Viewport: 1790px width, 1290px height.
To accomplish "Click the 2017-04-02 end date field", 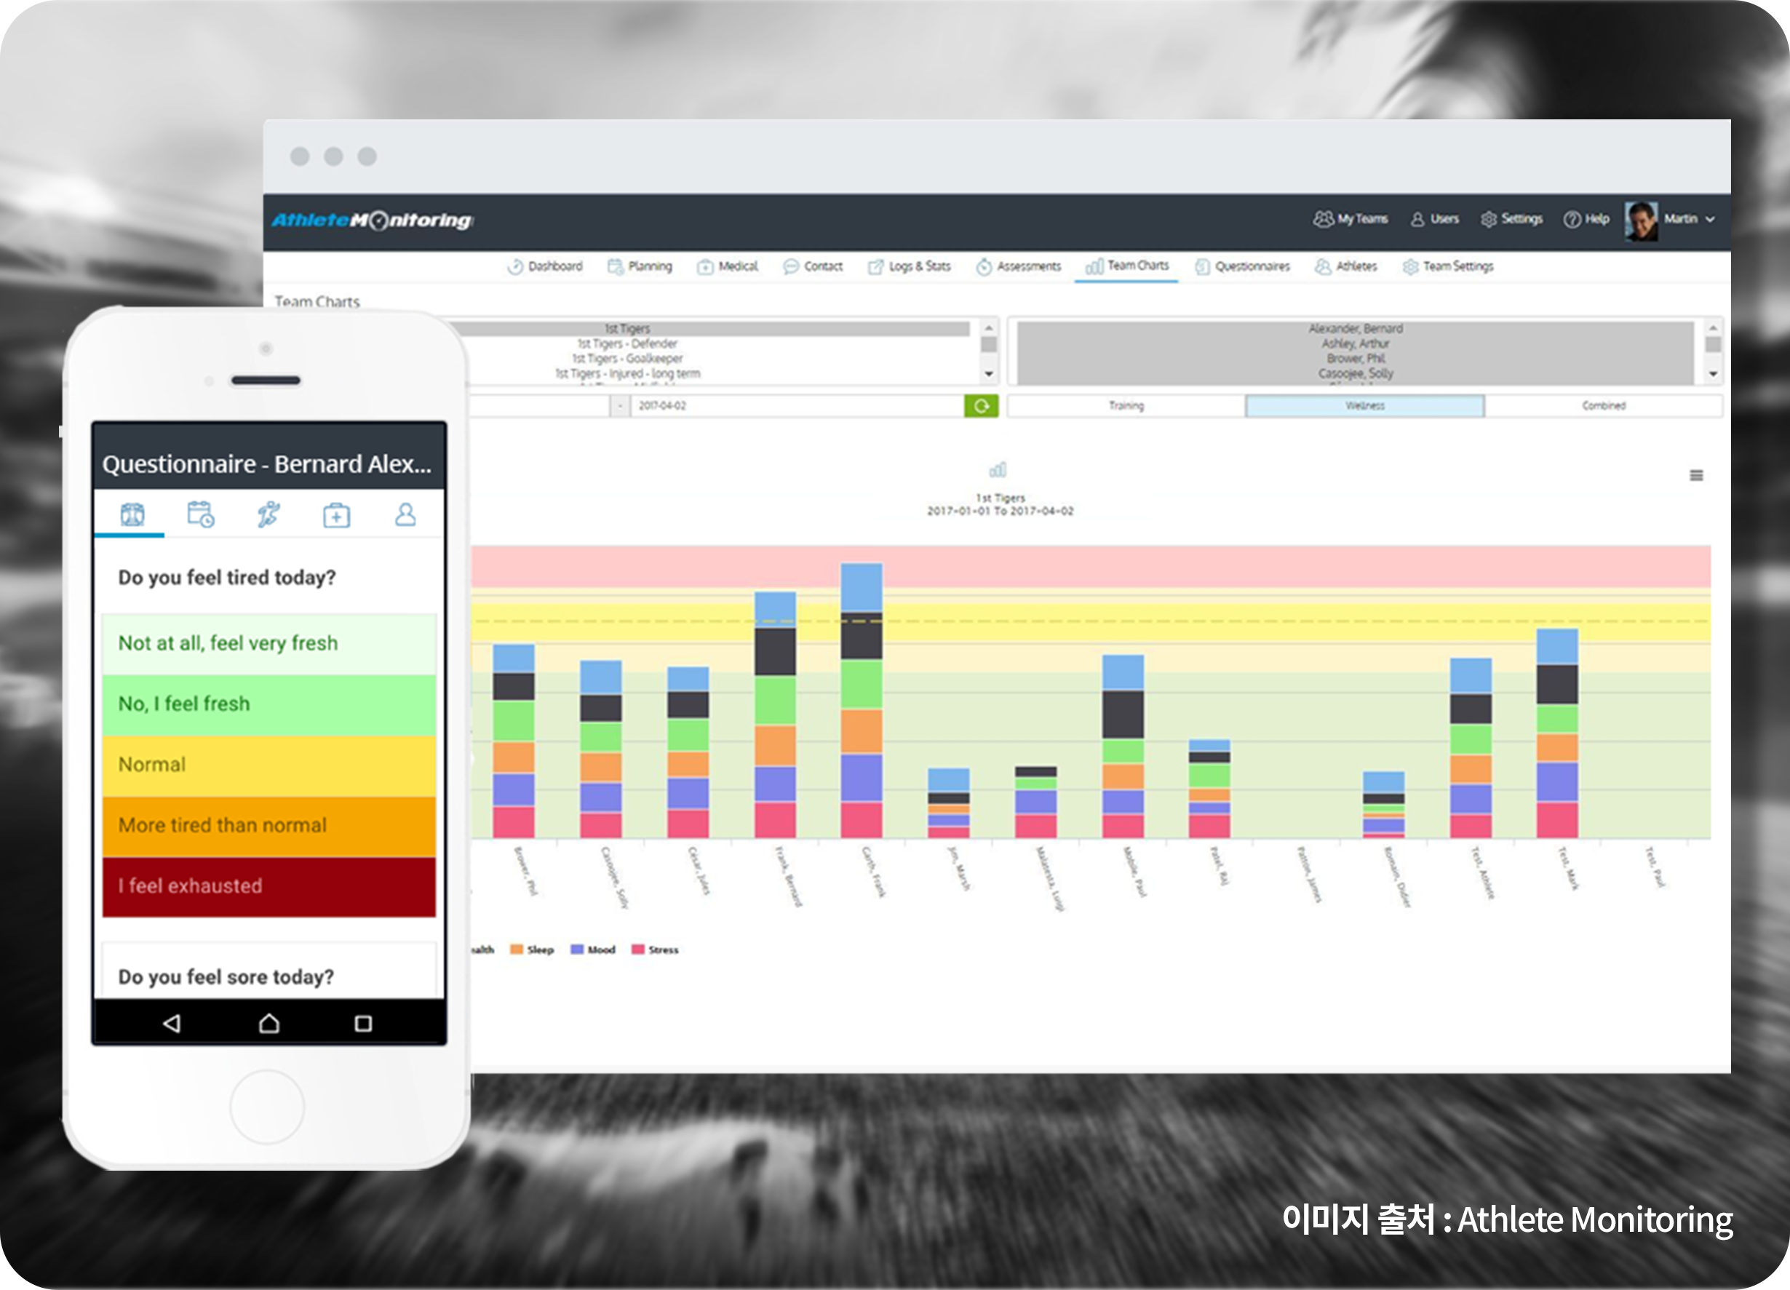I will (x=795, y=405).
